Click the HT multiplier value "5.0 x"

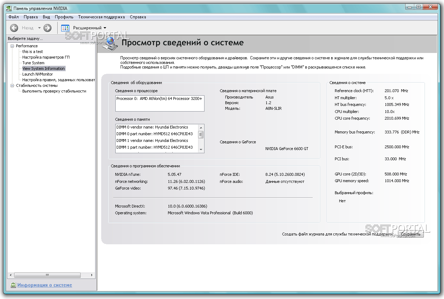point(389,98)
